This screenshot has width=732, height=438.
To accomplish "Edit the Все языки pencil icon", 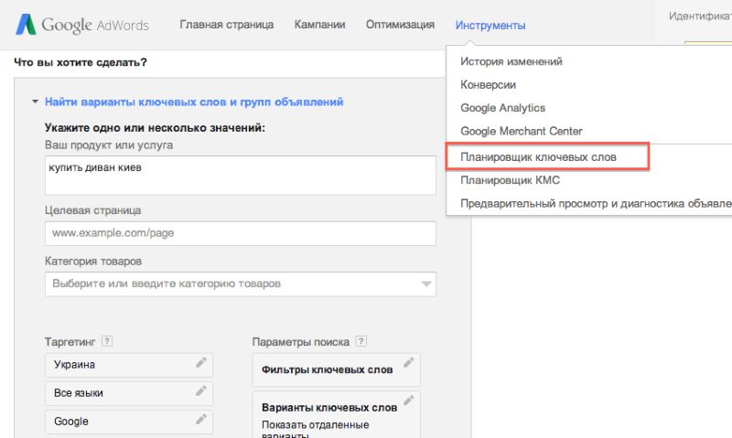I will (x=201, y=390).
